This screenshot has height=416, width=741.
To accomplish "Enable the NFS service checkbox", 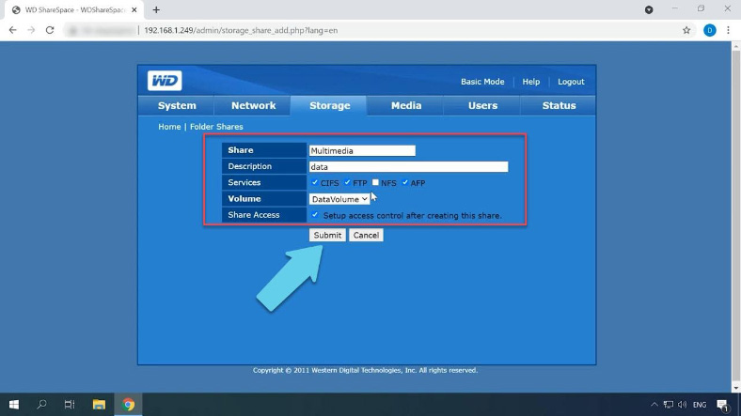I will tap(375, 182).
